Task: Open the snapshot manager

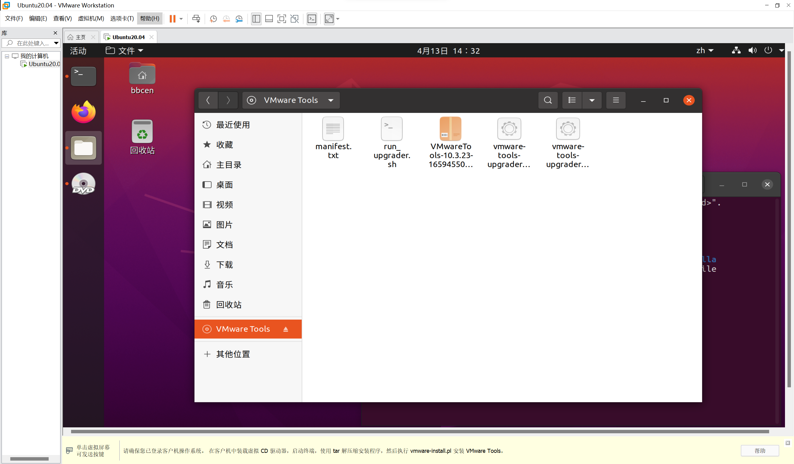Action: click(x=239, y=19)
